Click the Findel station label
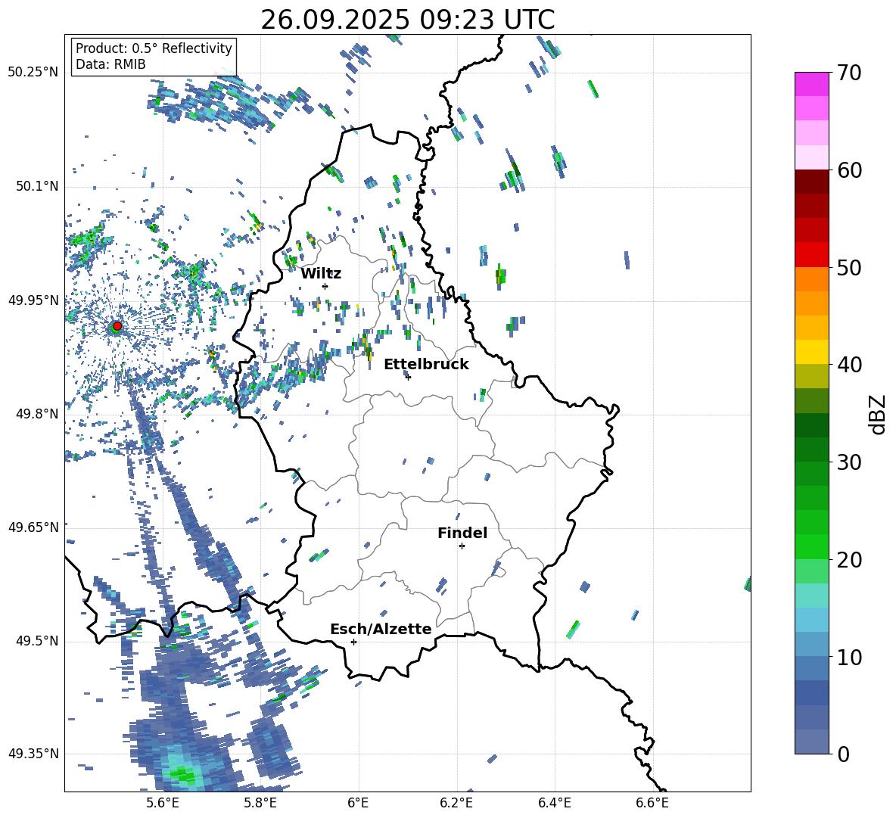The image size is (896, 818). coord(462,533)
